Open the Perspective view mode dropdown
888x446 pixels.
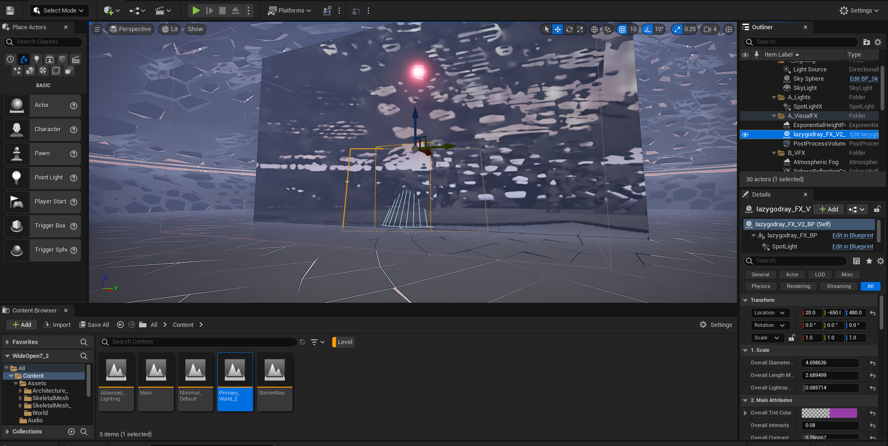point(130,29)
